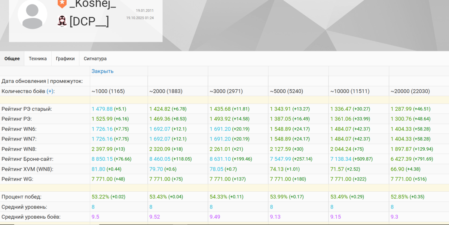This screenshot has width=449, height=225.
Task: Choose the ~20000 (22030) battles column header
Action: (x=410, y=91)
